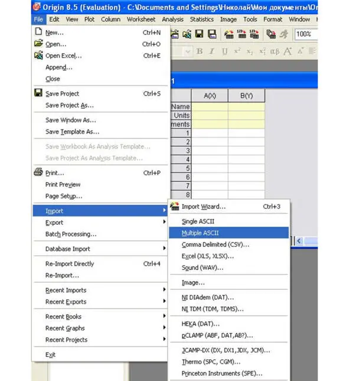This screenshot has width=349, height=381.
Task: Click the Save Template toolbar icon
Action: point(212,34)
